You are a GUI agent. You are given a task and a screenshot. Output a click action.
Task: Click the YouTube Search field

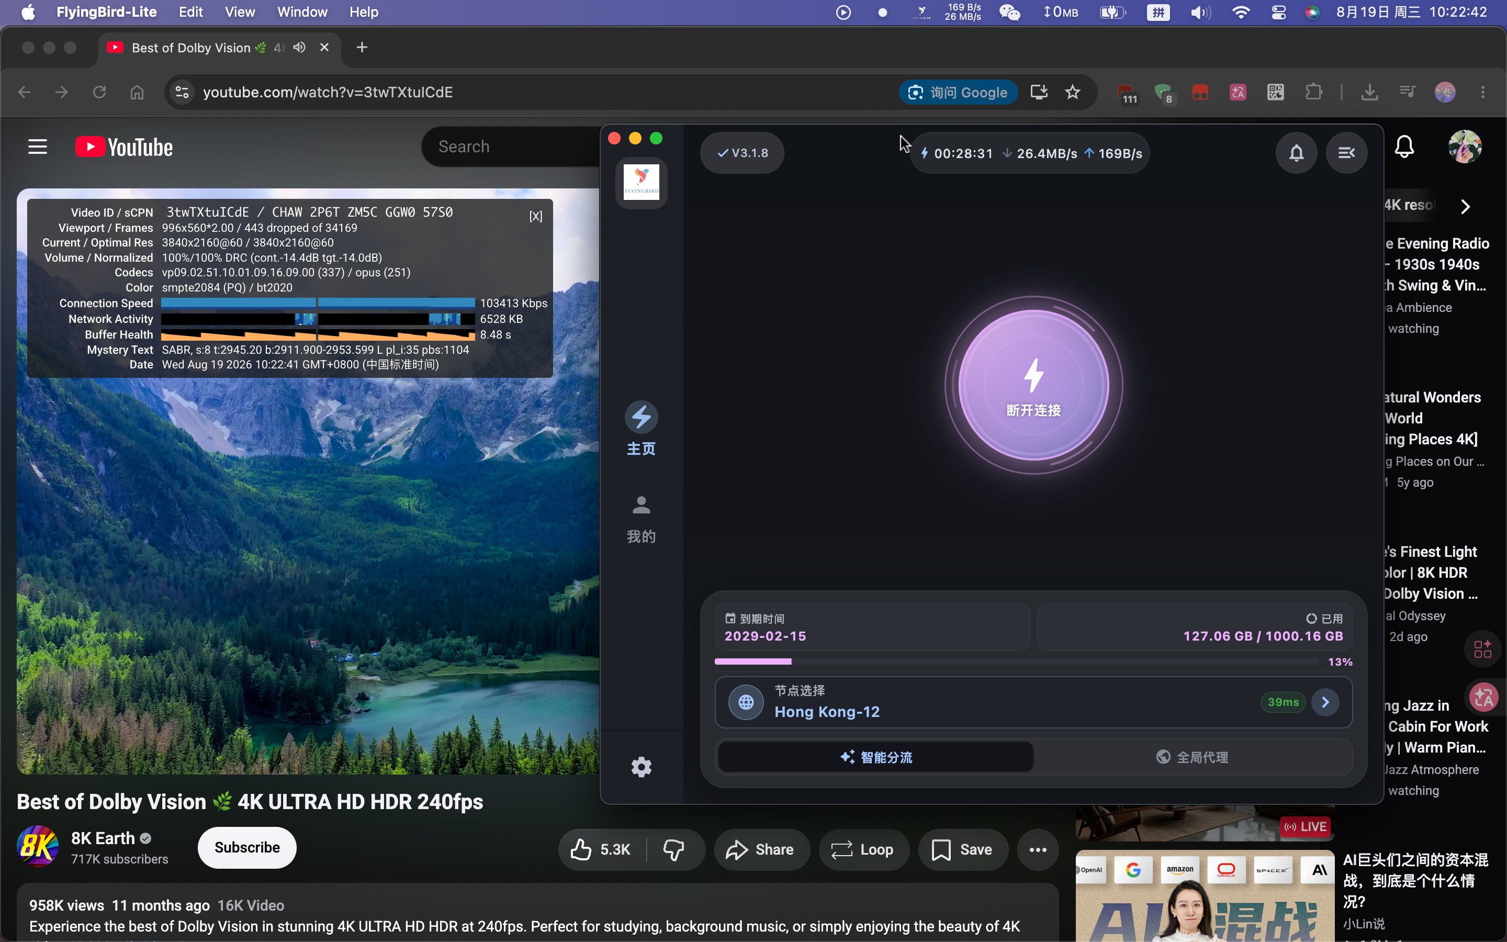[511, 147]
